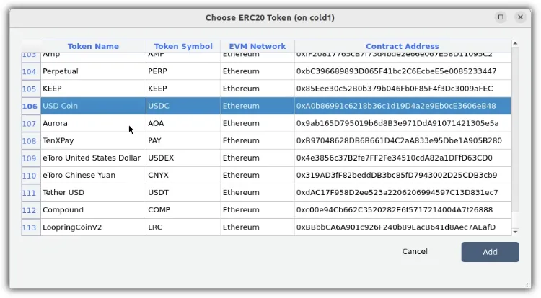Click Tether contract address 0xdAC17F95...
The width and height of the screenshot is (541, 298).
click(403, 192)
